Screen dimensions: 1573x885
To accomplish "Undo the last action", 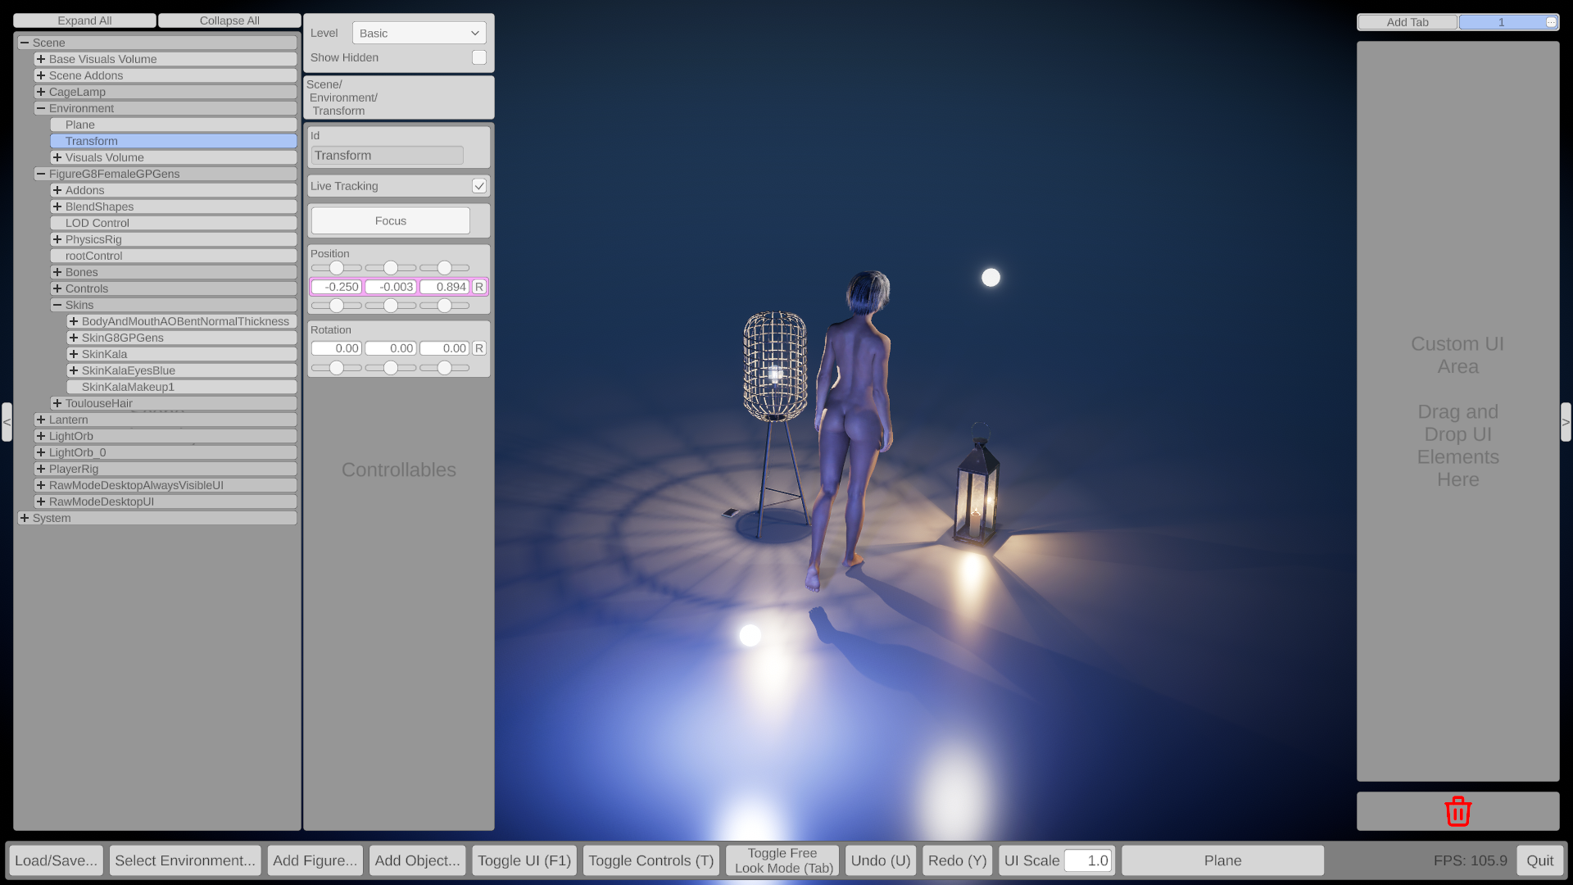I will pyautogui.click(x=880, y=860).
